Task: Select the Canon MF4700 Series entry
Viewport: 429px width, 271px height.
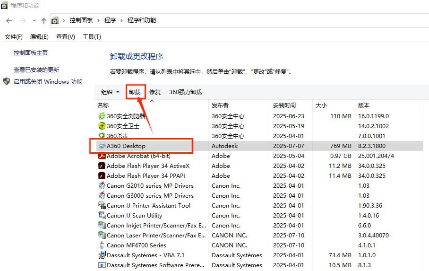Action: (x=136, y=245)
